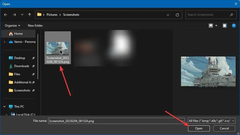Screen dimensions: 240x135
Task: Click the pin icon beside Downloads
Action: pyautogui.click(x=33, y=66)
